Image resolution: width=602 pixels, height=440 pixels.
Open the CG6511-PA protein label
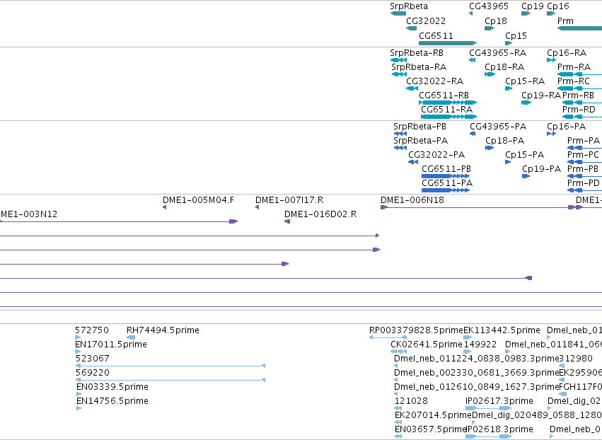447,183
